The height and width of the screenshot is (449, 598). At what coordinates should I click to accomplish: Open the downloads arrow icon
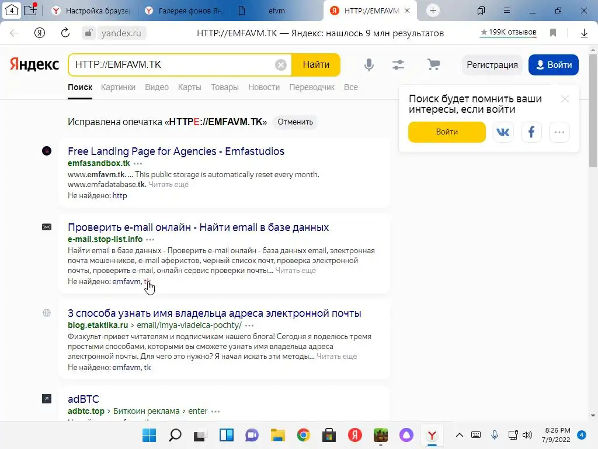(584, 33)
